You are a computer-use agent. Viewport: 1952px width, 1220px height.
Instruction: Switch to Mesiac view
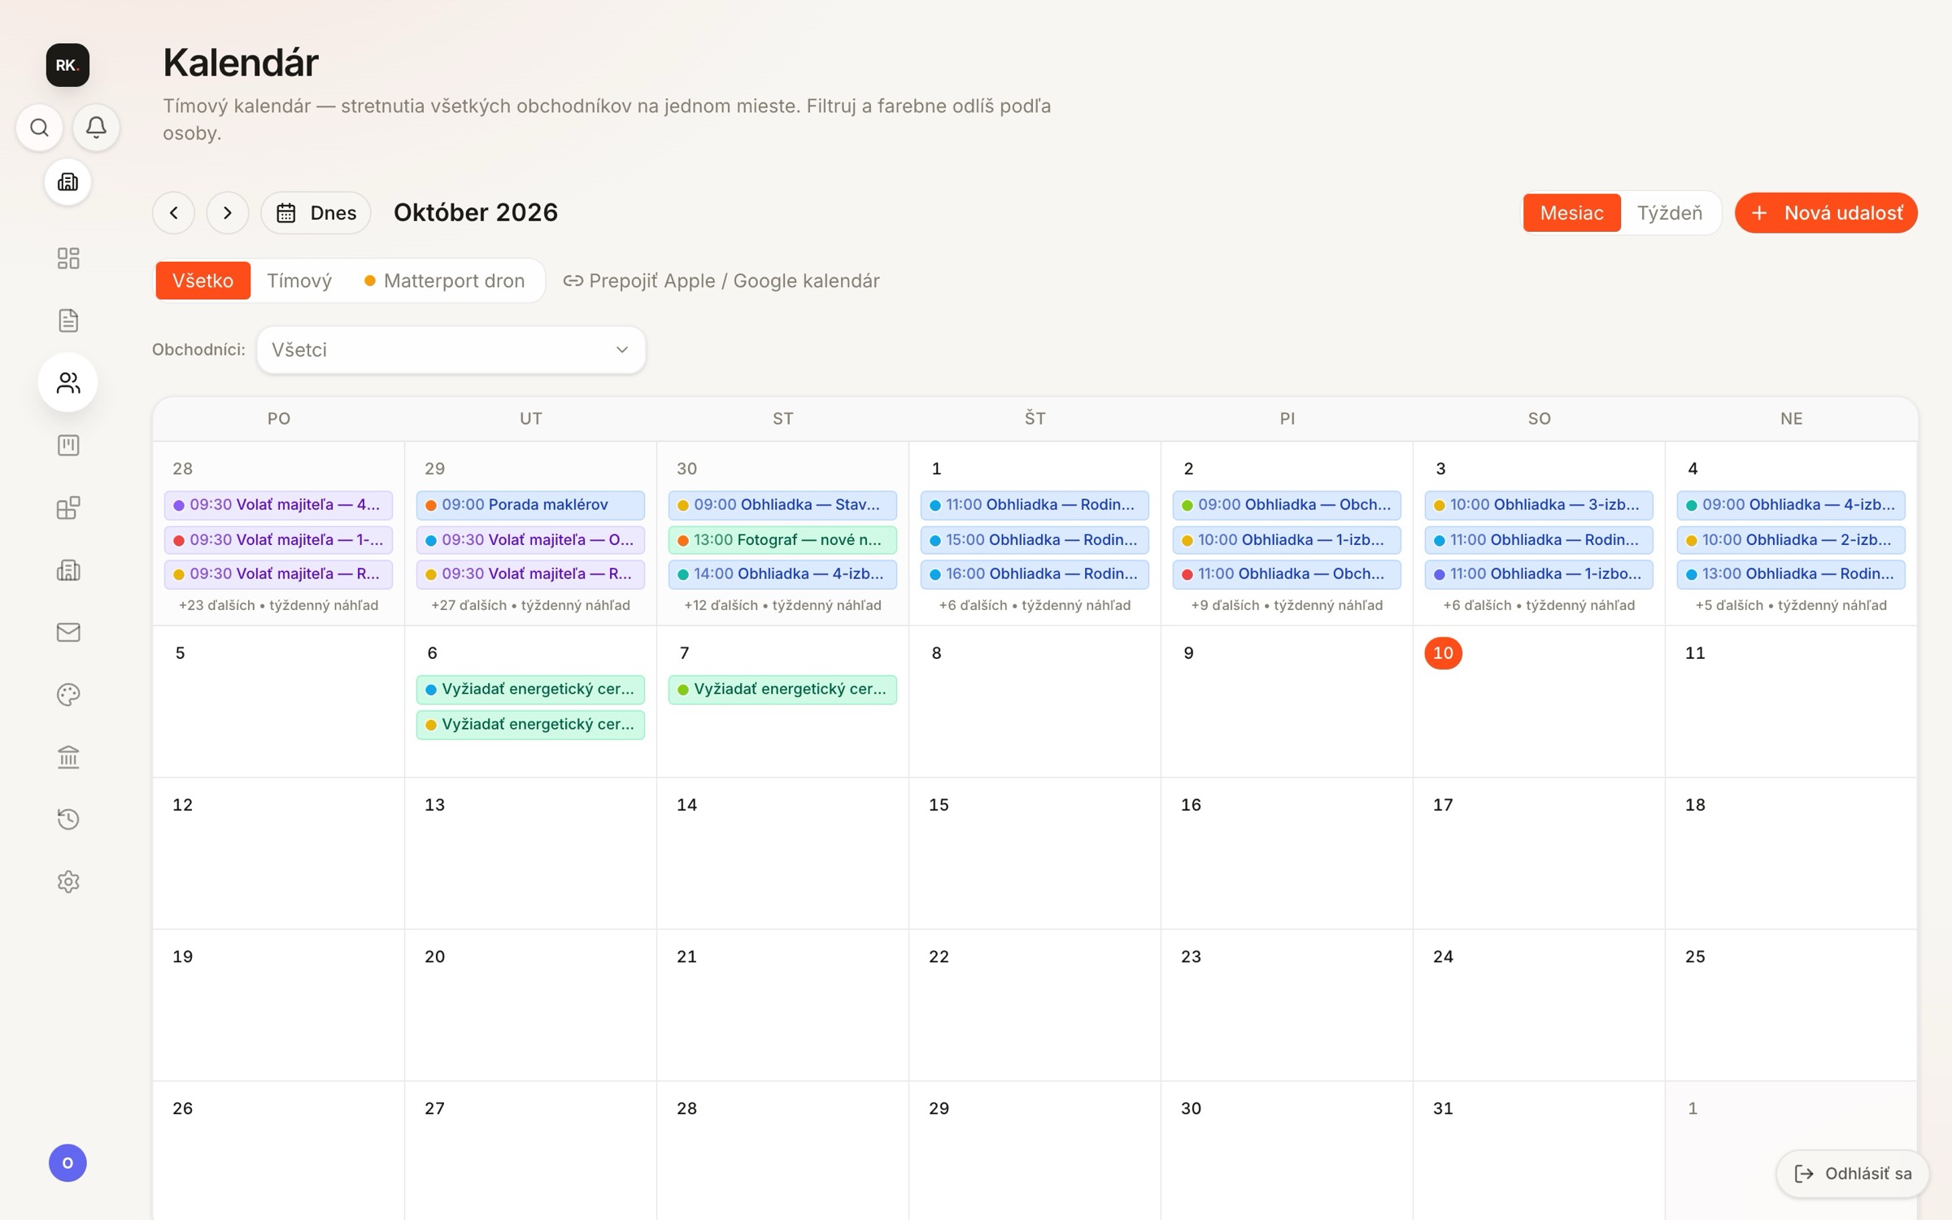pyautogui.click(x=1571, y=213)
